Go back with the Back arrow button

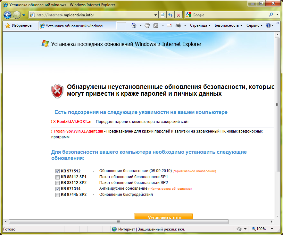(7, 15)
